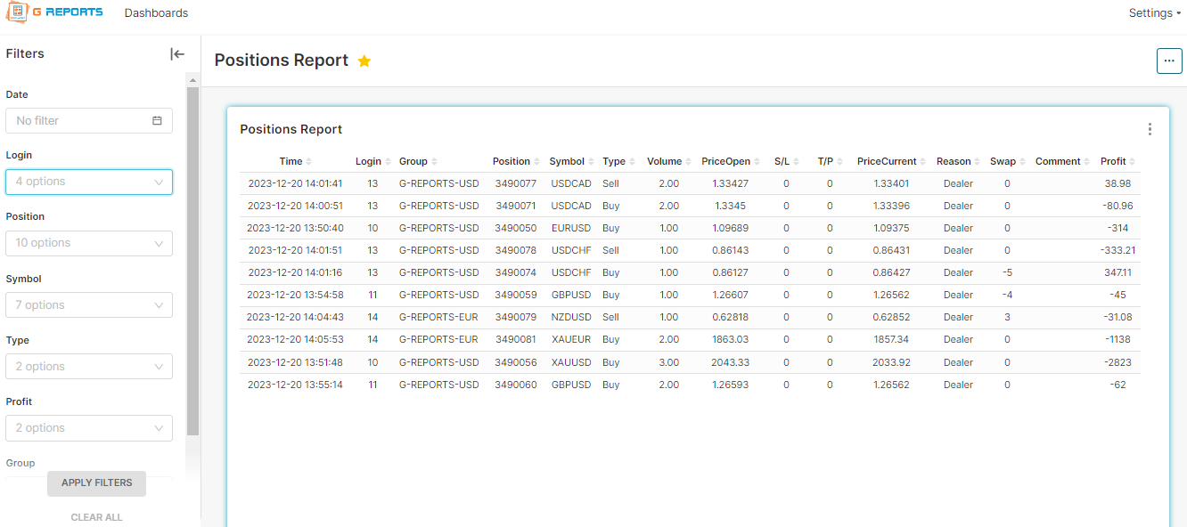The height and width of the screenshot is (527, 1187).
Task: Click the Filters panel vertical scrollbar
Action: pyautogui.click(x=192, y=267)
